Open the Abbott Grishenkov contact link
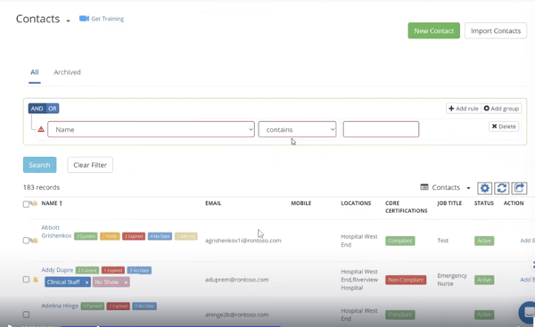 pyautogui.click(x=56, y=232)
